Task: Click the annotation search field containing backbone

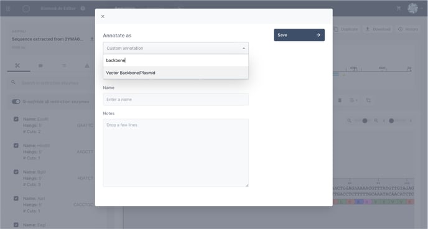Action: (x=176, y=60)
